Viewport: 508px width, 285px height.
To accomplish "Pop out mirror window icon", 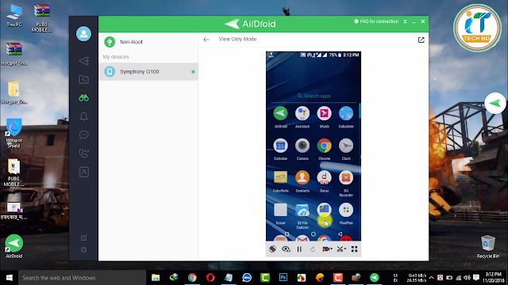I will (421, 40).
